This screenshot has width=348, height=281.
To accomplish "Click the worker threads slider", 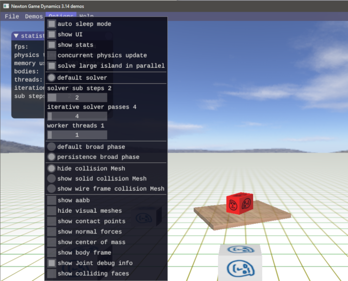I will coord(77,135).
